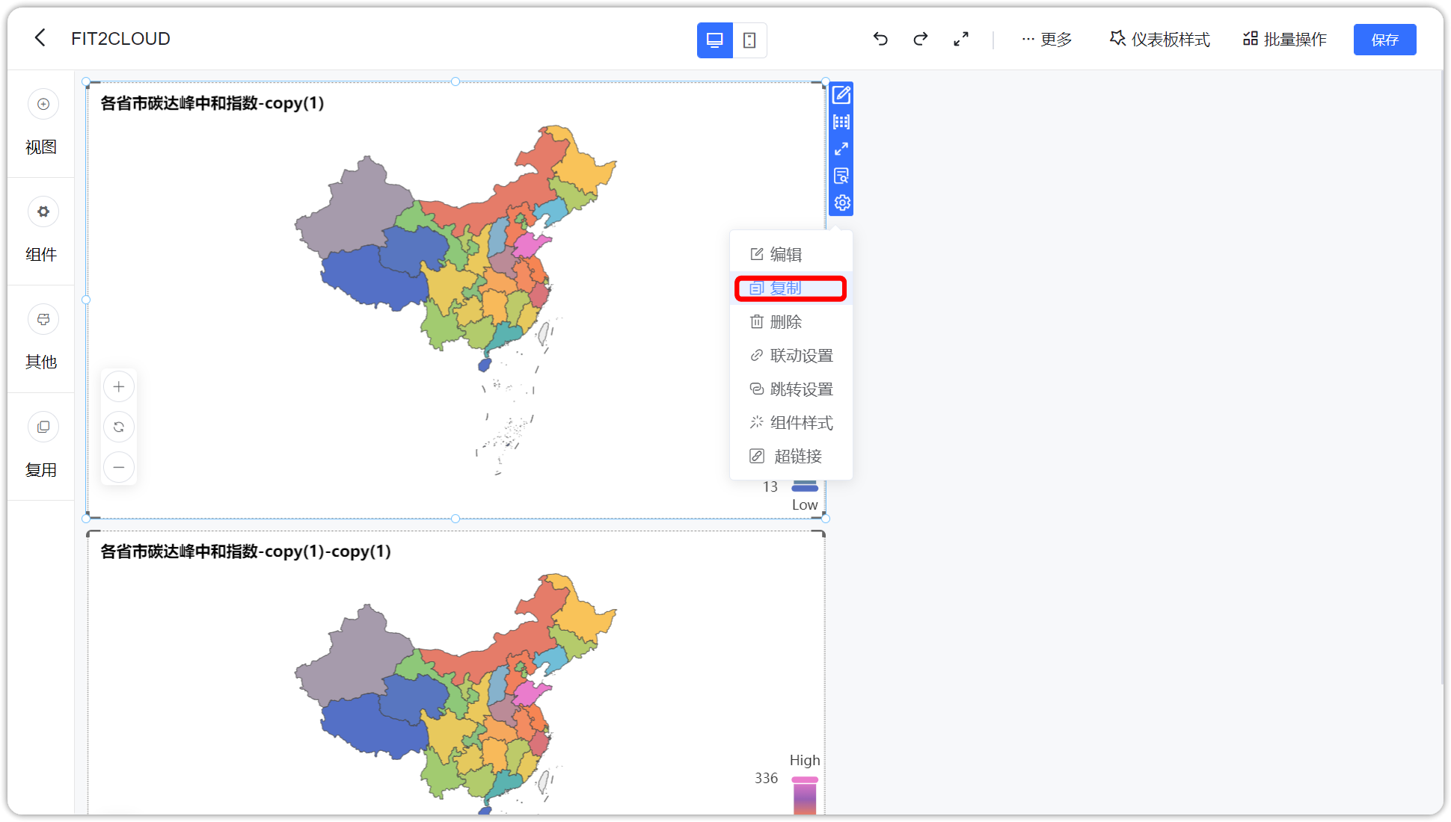This screenshot has width=1451, height=822.
Task: Open the 更多 menu
Action: [1046, 39]
